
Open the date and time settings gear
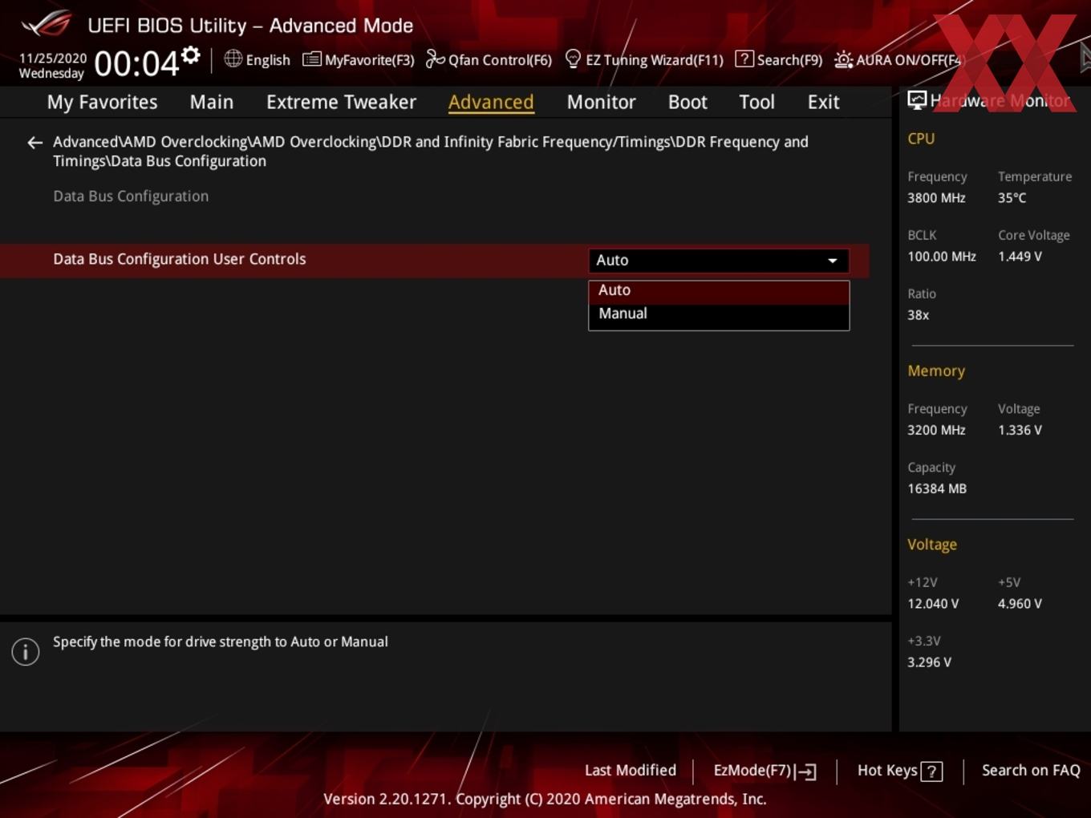pos(191,55)
